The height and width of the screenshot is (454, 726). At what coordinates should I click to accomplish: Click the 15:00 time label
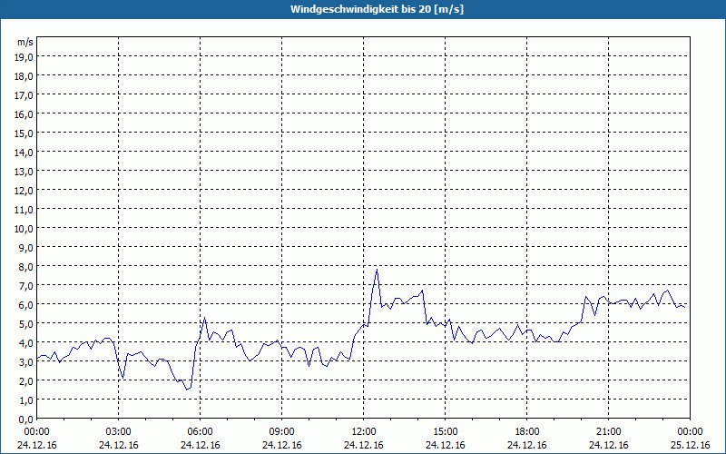pos(445,432)
